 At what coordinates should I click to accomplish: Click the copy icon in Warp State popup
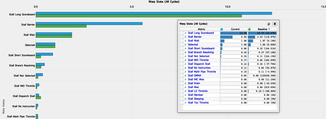tap(269, 24)
